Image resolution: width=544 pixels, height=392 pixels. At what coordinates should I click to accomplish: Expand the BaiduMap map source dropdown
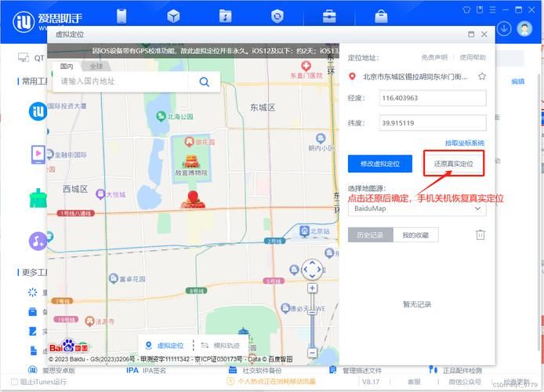point(417,209)
